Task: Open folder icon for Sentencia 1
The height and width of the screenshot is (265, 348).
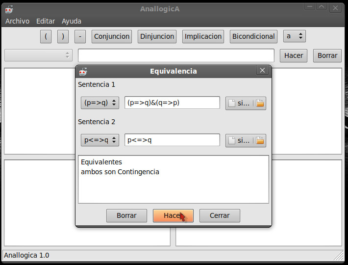Action: tap(260, 103)
